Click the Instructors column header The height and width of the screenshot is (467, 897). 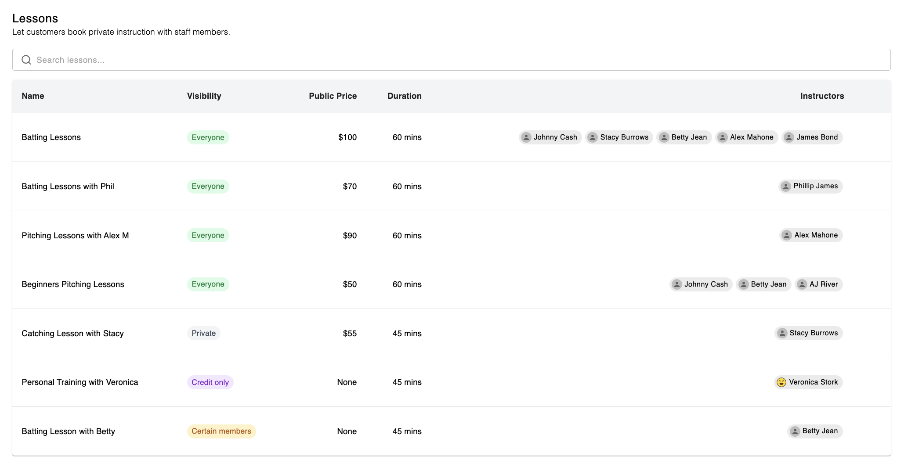(821, 96)
